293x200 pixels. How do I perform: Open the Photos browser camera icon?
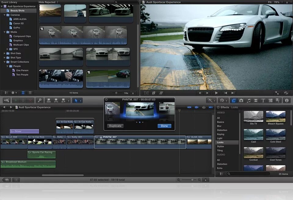tap(241, 101)
